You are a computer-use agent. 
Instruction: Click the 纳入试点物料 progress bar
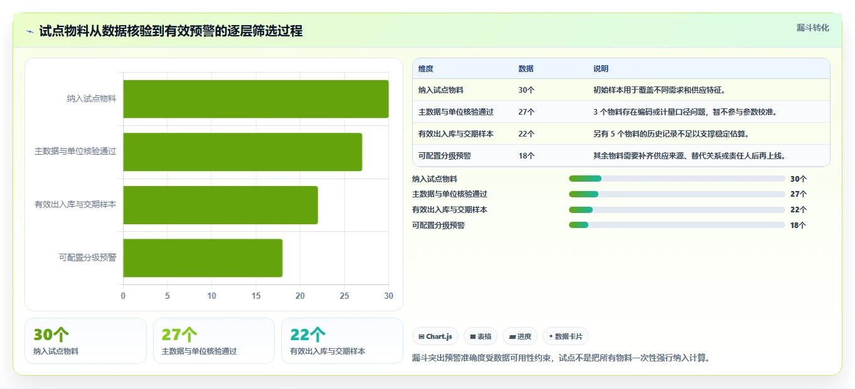(677, 179)
